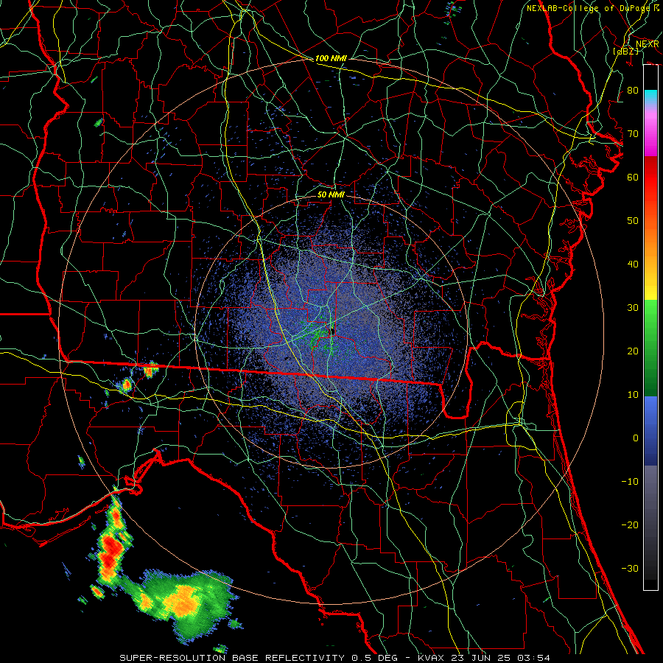Click the Super-Resolution Base Reflectivity caption at bottom
663x663 pixels.
point(335,658)
